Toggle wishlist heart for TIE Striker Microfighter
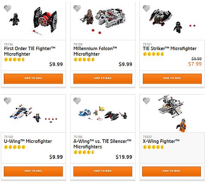Viewport: 206px width, 182px height. tap(146, 9)
